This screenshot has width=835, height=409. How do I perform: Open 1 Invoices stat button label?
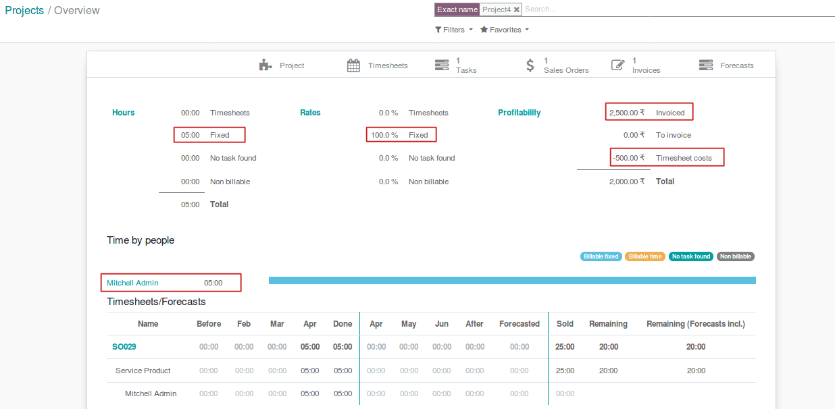(646, 65)
